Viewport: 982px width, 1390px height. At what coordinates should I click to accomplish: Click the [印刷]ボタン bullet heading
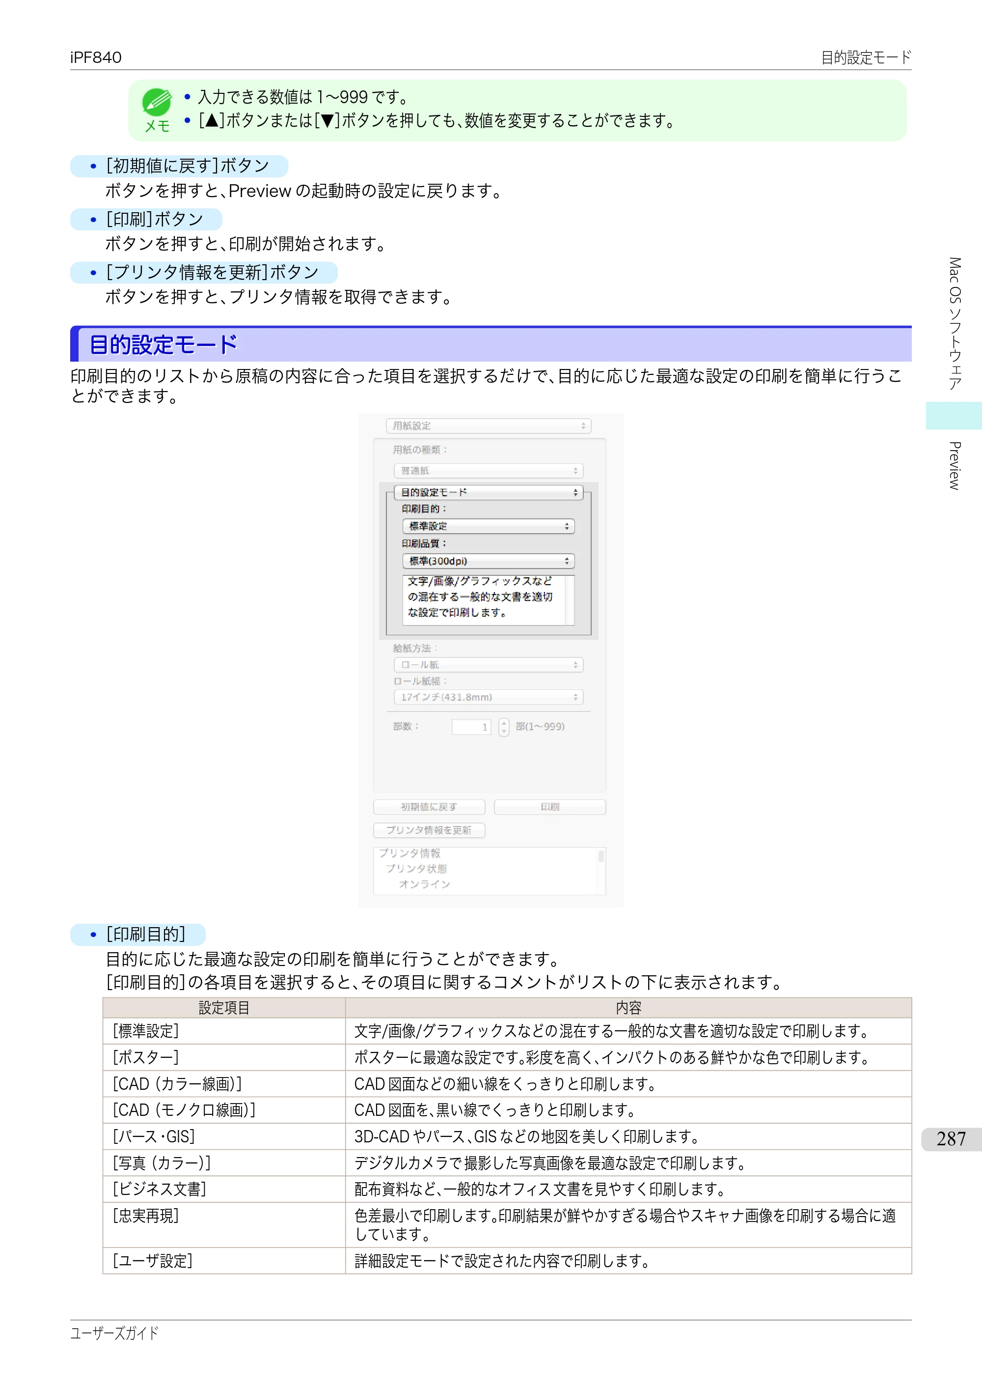pyautogui.click(x=146, y=219)
